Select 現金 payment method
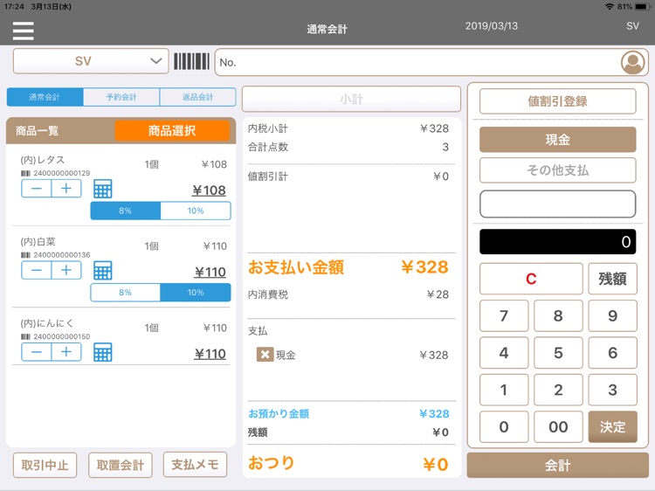The image size is (655, 491). click(558, 139)
